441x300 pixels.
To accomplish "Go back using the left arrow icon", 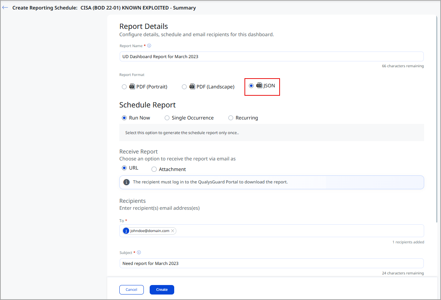I will coord(5,7).
